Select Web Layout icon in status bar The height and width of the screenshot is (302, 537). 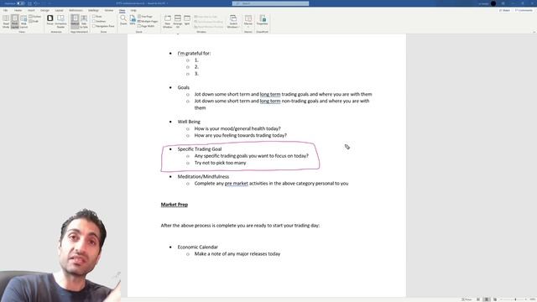point(495,299)
